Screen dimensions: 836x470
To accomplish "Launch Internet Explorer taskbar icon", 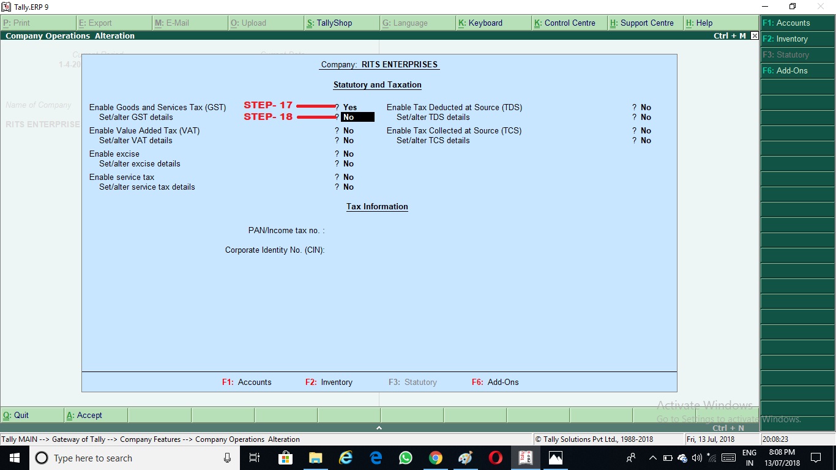I will 346,458.
